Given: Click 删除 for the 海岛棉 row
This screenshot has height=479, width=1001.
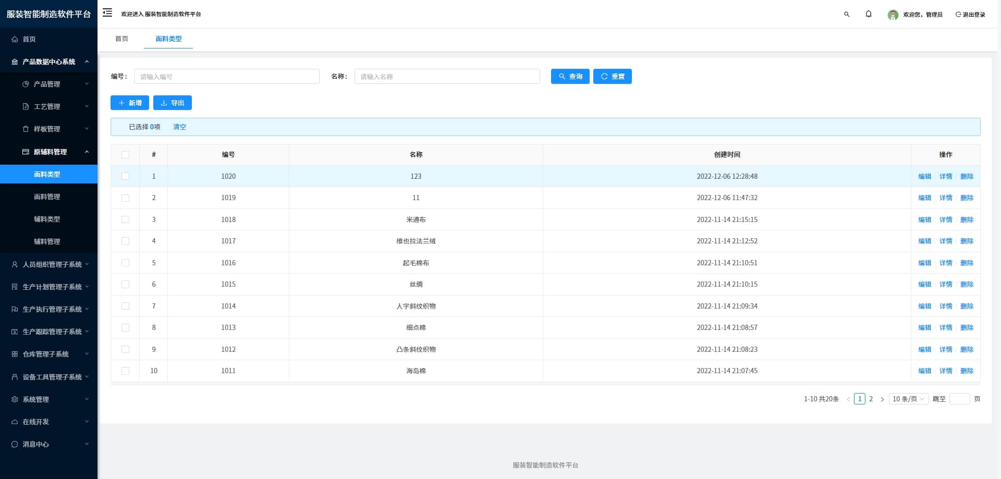Looking at the screenshot, I should coord(967,371).
